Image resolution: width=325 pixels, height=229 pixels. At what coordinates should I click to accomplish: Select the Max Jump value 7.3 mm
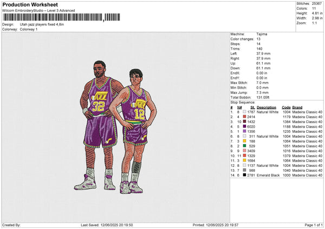point(262,92)
